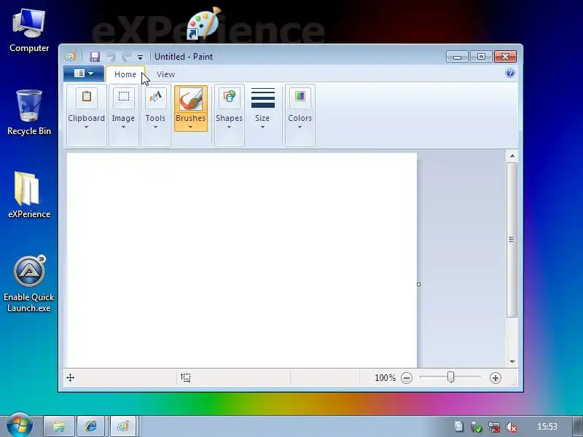583x437 pixels.
Task: Open Windows Explorer from the taskbar
Action: [59, 426]
